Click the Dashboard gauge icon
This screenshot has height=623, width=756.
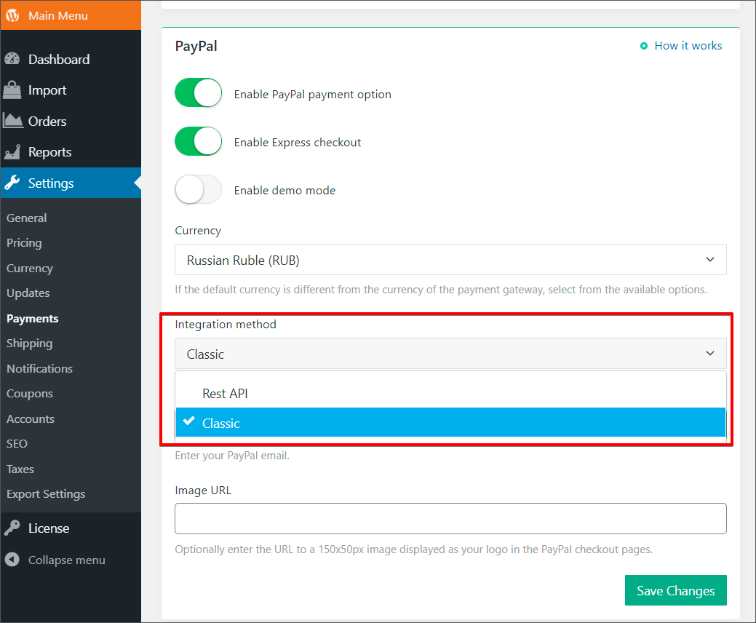click(12, 59)
